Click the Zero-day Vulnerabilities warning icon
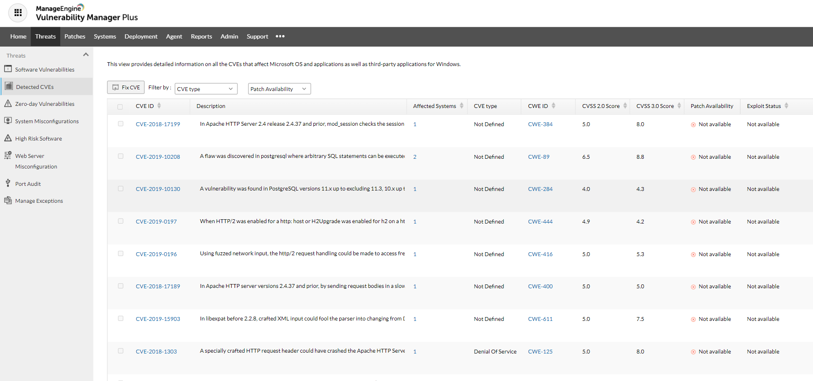 click(8, 104)
